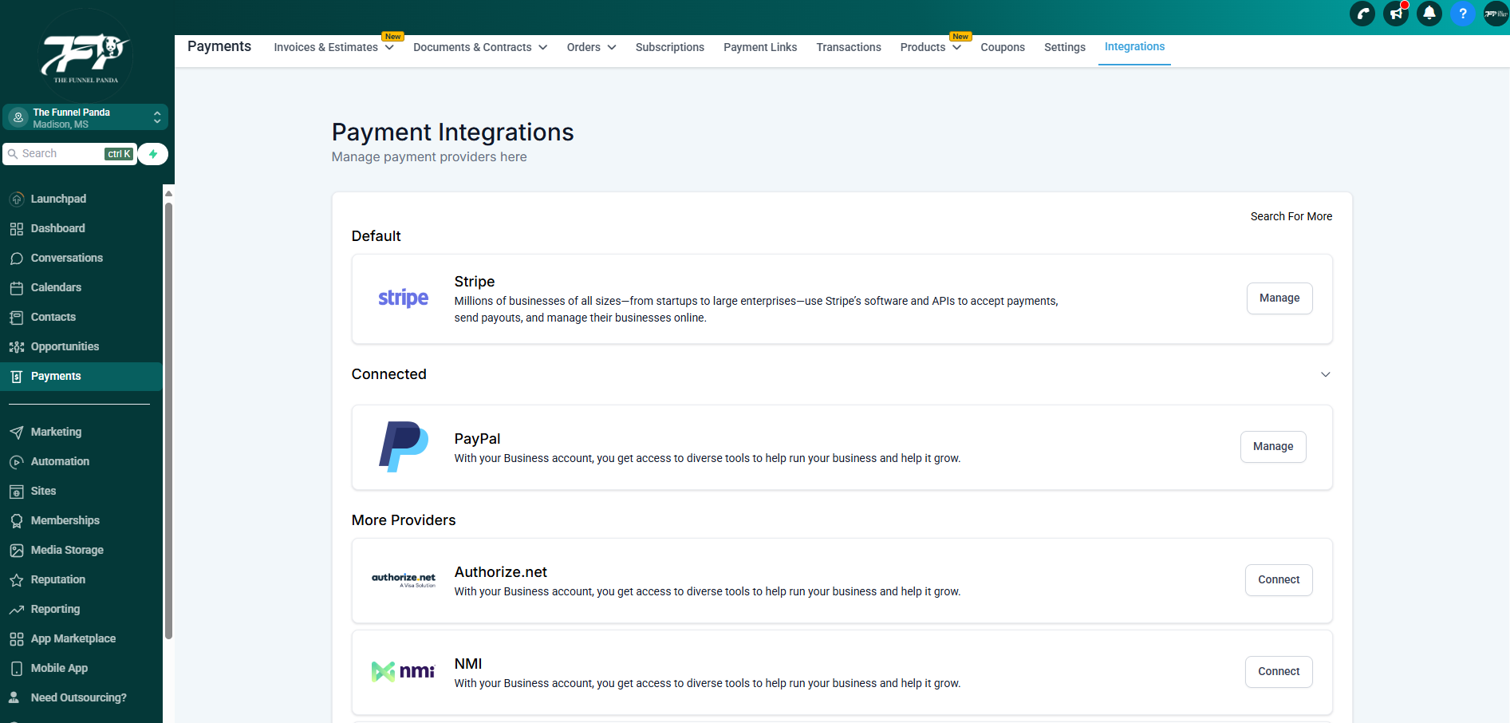This screenshot has width=1510, height=723.
Task: Open The Funnel Panda account switcher
Action: (x=85, y=117)
